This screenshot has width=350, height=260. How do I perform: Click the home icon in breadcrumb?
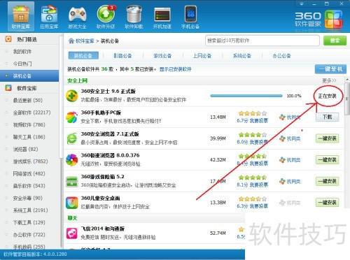[71, 41]
